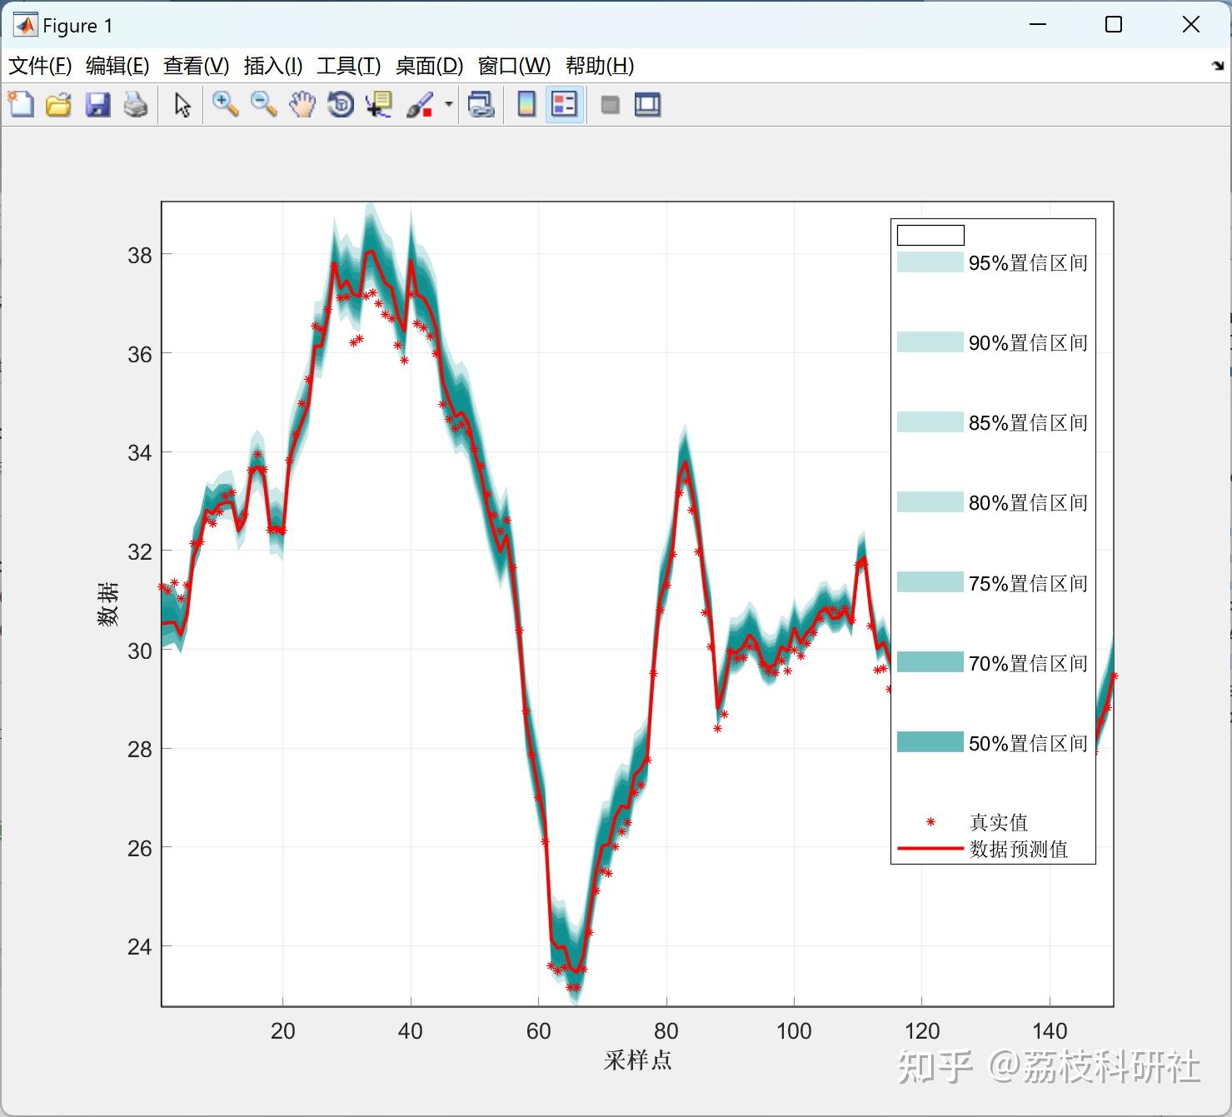Expand the Brush tool color dropdown arrow
Screen dimensions: 1232x1117
pyautogui.click(x=449, y=105)
